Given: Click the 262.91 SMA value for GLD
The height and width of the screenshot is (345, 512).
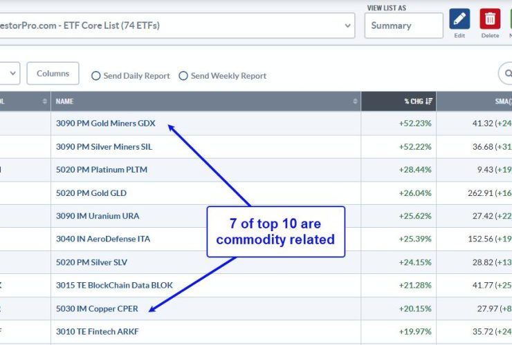Looking at the screenshot, I should pos(480,193).
